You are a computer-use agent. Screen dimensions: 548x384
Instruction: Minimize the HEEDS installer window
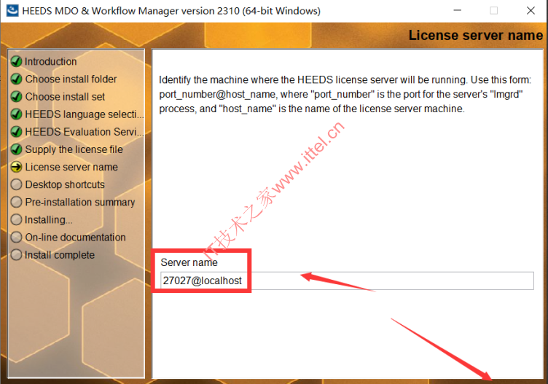(x=458, y=10)
